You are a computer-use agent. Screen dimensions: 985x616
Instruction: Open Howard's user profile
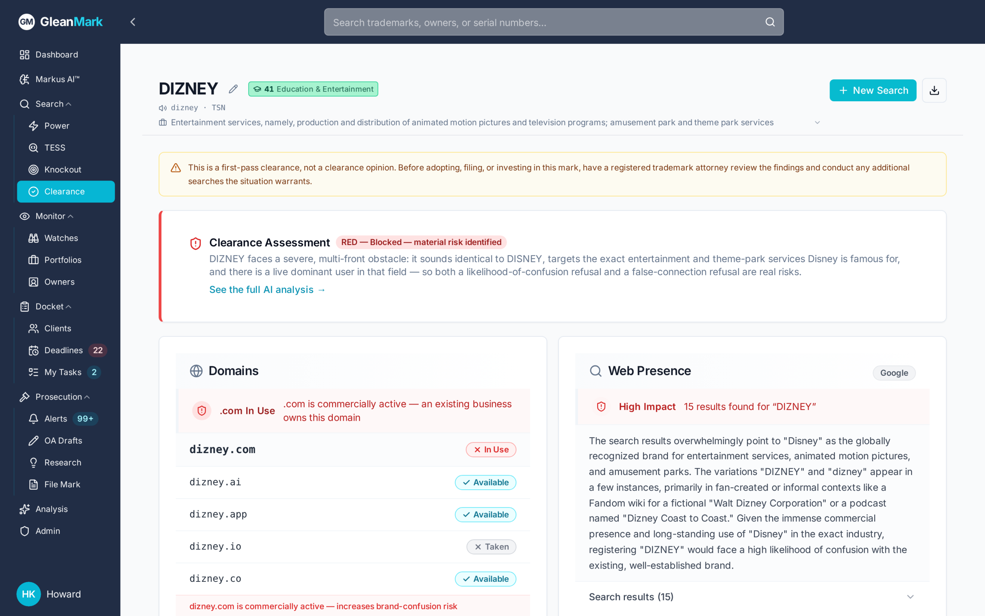tap(49, 594)
